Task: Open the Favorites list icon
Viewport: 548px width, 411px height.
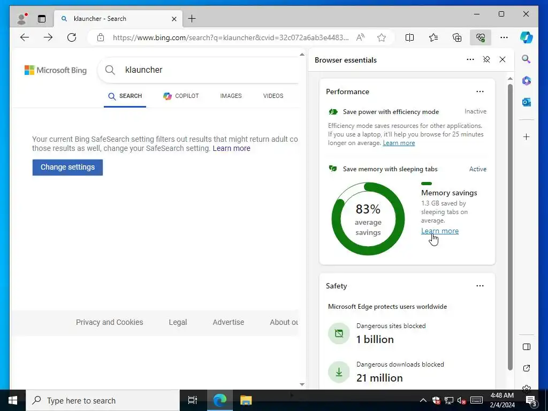Action: point(433,37)
